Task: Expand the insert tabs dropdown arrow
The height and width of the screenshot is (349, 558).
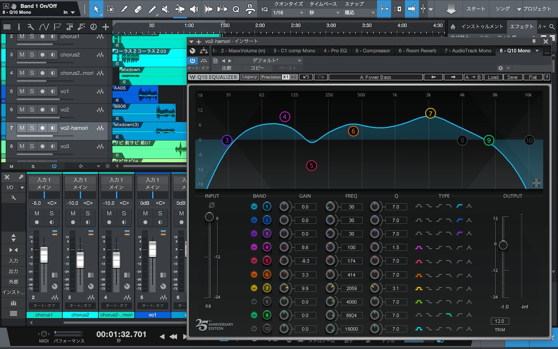Action: (x=537, y=51)
